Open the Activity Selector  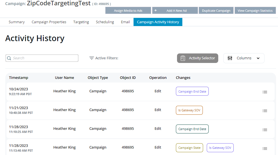[197, 58]
